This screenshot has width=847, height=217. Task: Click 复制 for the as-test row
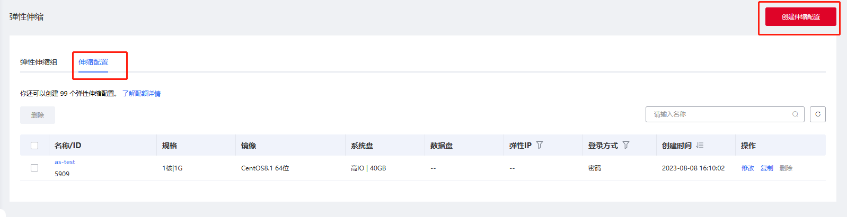[x=767, y=168]
